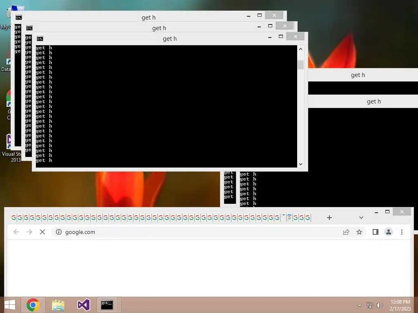Open the network icon in system tray
Viewport: 418px width, 313px height.
[x=370, y=305]
